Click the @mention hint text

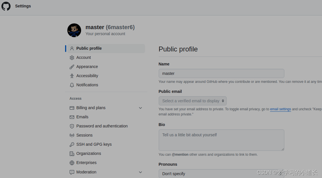coord(180,155)
